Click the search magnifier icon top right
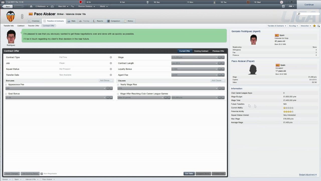321x181 pixels. [x=299, y=14]
